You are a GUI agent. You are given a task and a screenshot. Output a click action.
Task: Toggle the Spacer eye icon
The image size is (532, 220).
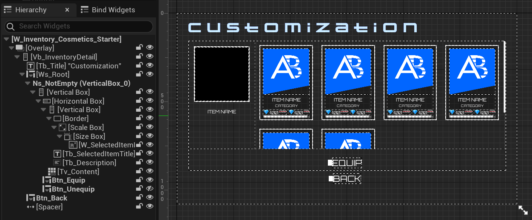[149, 206]
